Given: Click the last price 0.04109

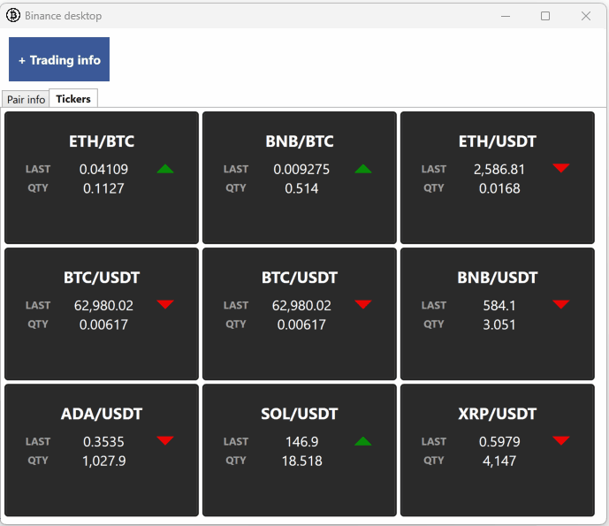Looking at the screenshot, I should click(103, 170).
